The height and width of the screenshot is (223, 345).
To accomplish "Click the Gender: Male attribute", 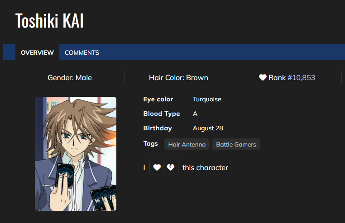I will pos(70,78).
